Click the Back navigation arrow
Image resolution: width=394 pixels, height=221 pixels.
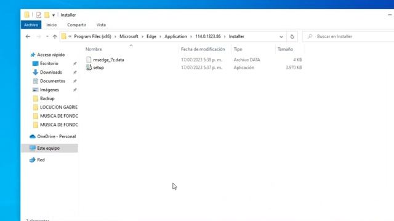28,37
